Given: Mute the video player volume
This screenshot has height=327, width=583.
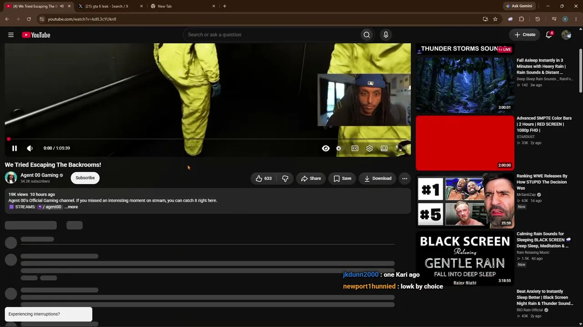Looking at the screenshot, I should tap(30, 148).
